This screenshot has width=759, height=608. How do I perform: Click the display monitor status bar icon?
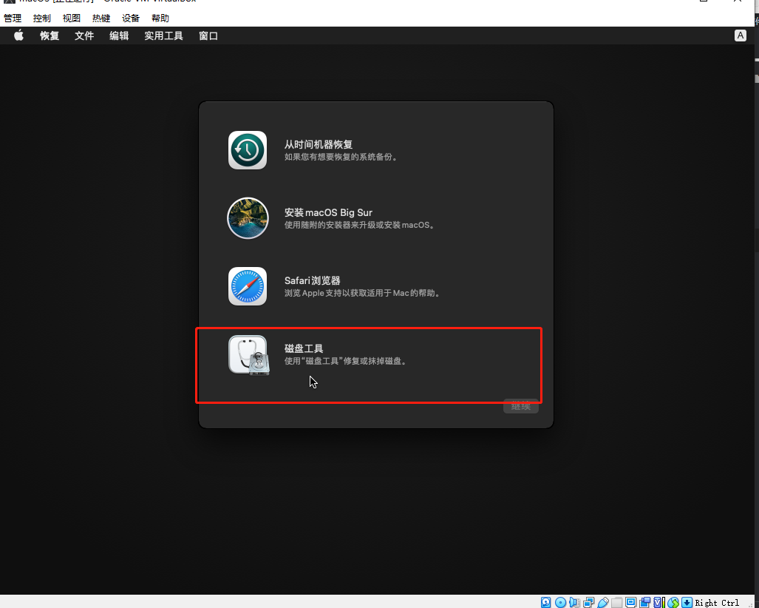[x=631, y=602]
